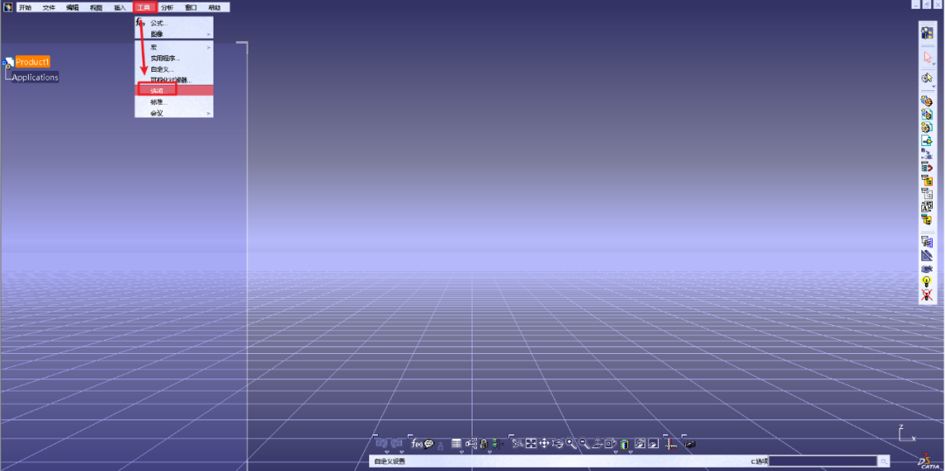Click the Redo icon in bottom toolbar
The width and height of the screenshot is (945, 471).
pyautogui.click(x=396, y=443)
